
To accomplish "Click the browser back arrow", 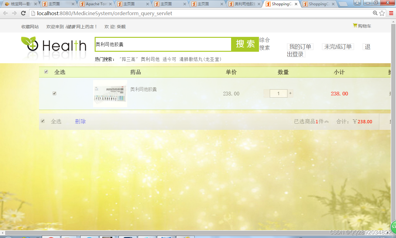I will (x=5, y=13).
